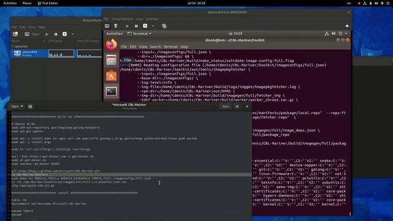This screenshot has width=393, height=221.
Task: Open File menu in Virtual Machine Manager
Action: 14,27
